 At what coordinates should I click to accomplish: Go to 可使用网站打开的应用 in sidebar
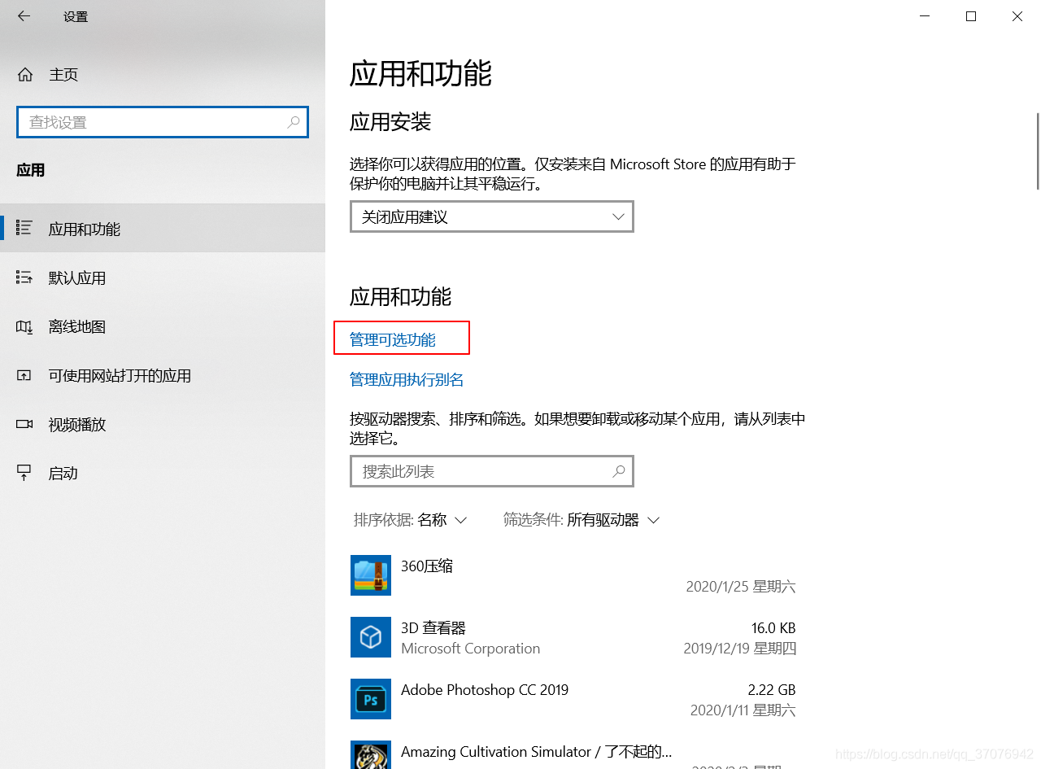click(163, 375)
